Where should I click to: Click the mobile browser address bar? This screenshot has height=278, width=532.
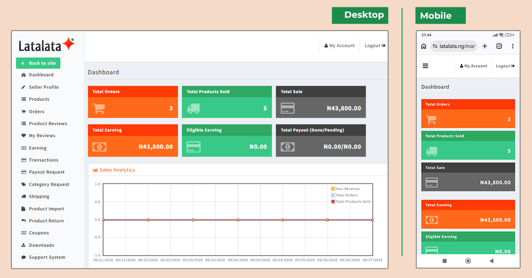(454, 46)
